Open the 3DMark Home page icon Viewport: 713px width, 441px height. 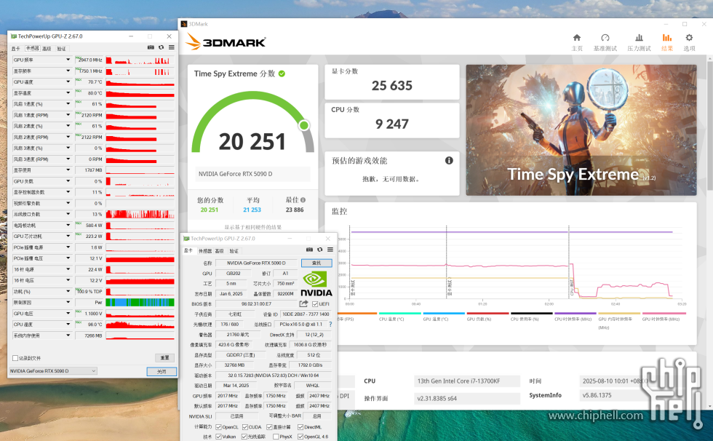point(576,38)
